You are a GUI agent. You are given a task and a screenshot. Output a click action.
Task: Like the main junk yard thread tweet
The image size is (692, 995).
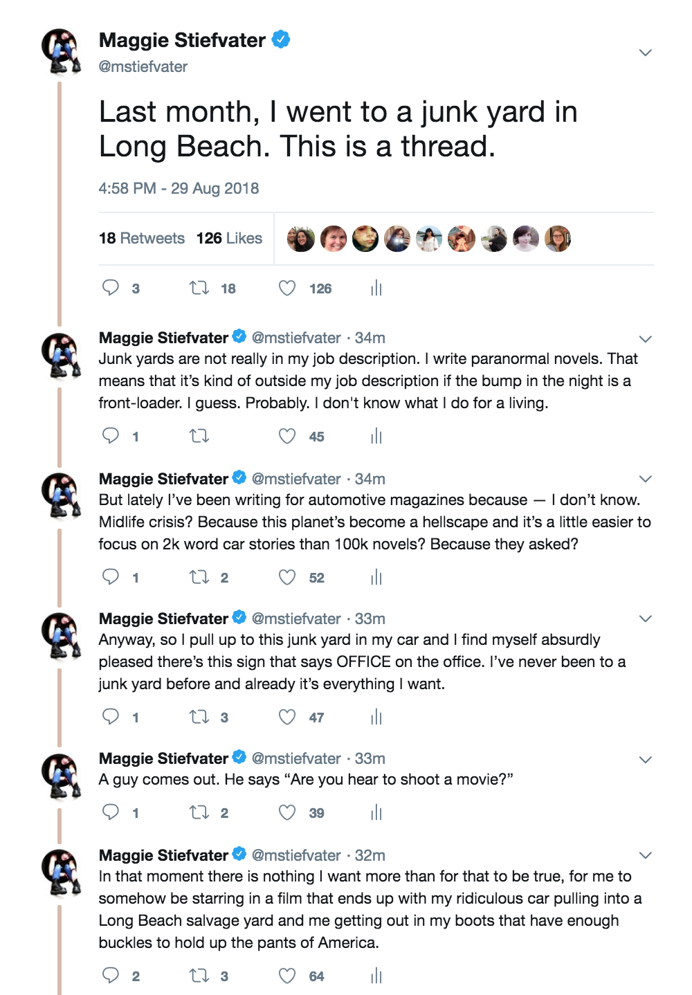(287, 288)
